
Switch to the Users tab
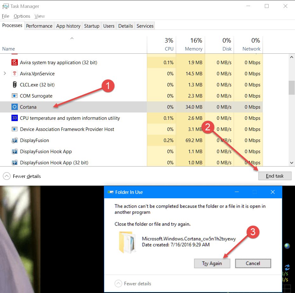click(x=109, y=26)
